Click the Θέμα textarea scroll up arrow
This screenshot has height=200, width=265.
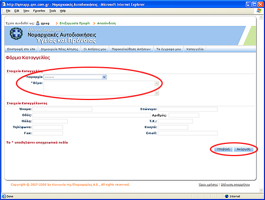(157, 83)
